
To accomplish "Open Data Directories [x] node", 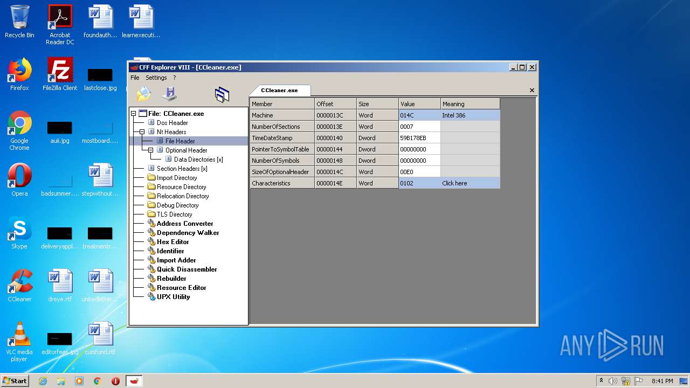I will [198, 160].
